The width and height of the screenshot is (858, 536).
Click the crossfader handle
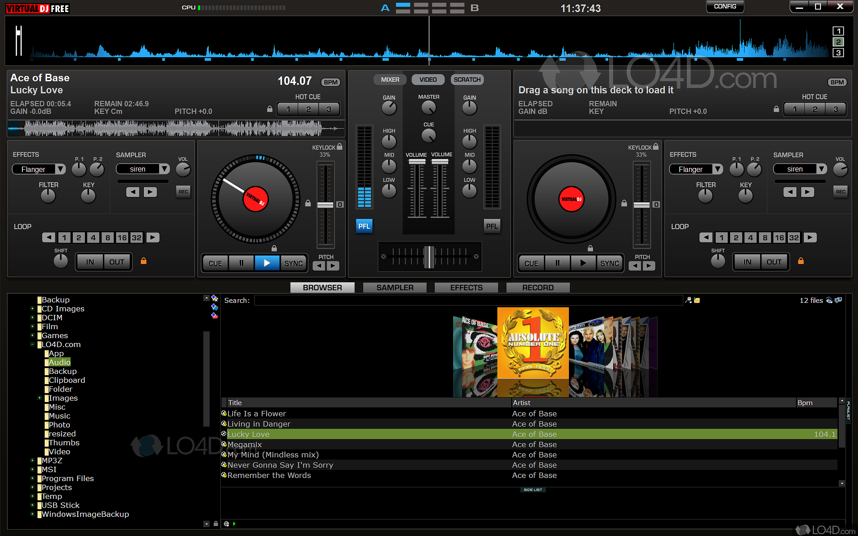click(x=429, y=257)
